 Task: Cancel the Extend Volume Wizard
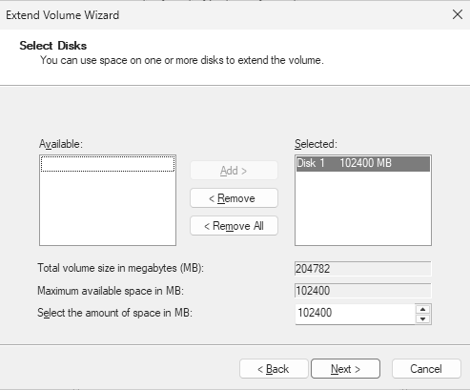click(426, 369)
